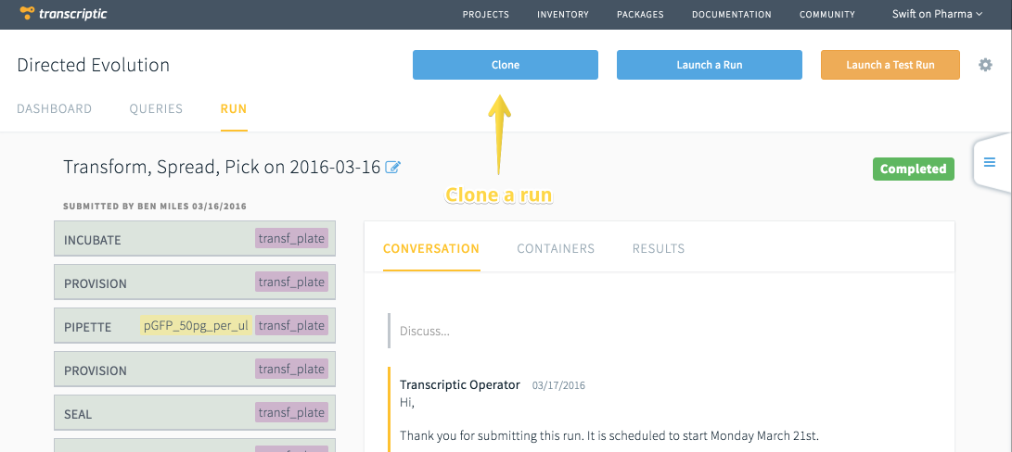The width and height of the screenshot is (1012, 452).
Task: Click transf_plate tag in the SEAL row
Action: click(291, 413)
